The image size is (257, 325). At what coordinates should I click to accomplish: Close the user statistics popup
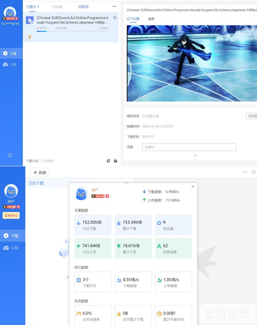point(193,186)
